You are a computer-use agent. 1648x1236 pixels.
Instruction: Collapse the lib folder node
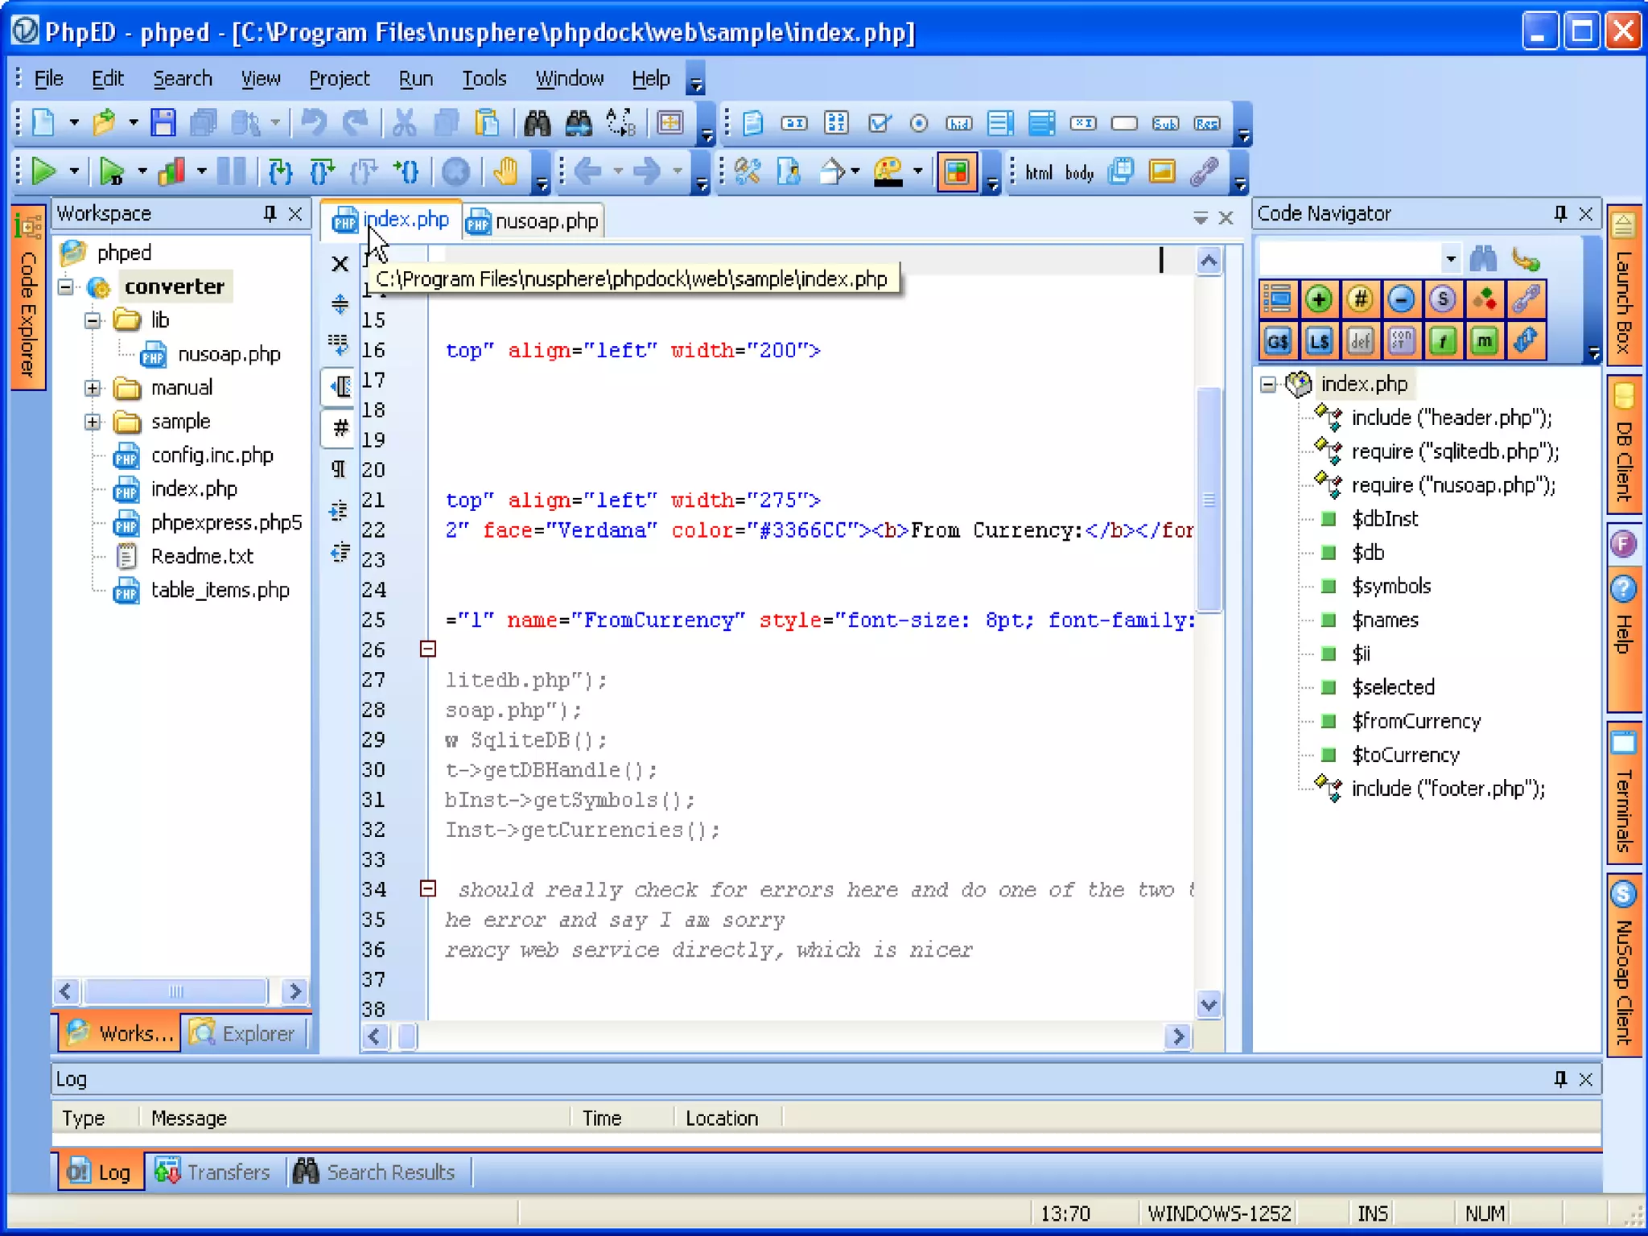(93, 320)
